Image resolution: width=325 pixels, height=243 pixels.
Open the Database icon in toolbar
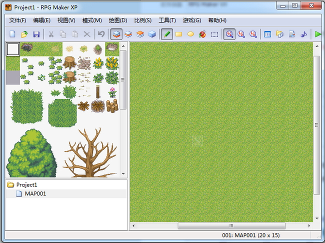(x=267, y=34)
